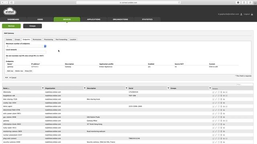Toggle the enable checkmark for lucky-water row
Viewport: 257px width, 144px height.
pos(213,128)
